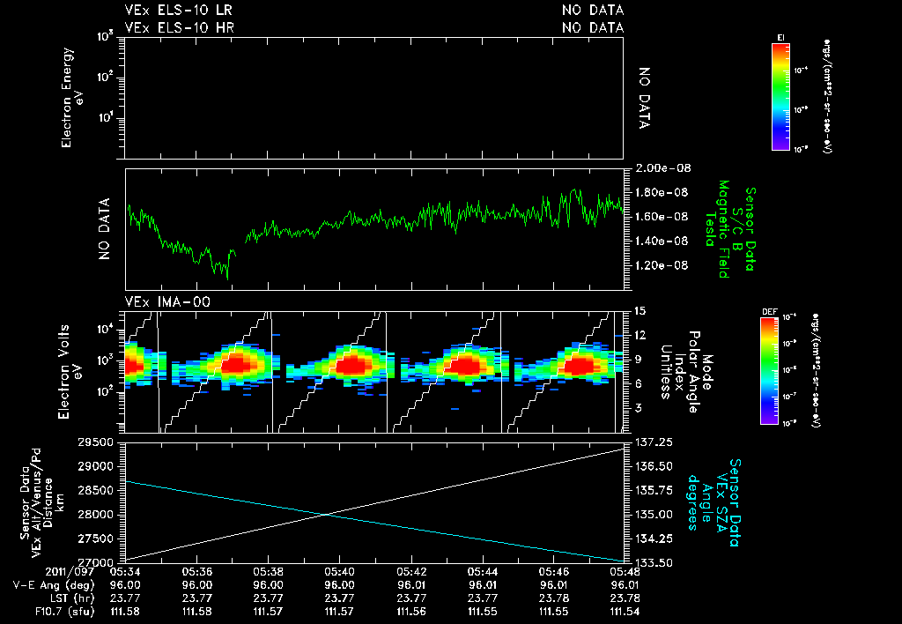Click the 'V-E Ang (deg)' row label
Screen dimensions: 902x624
[54, 585]
